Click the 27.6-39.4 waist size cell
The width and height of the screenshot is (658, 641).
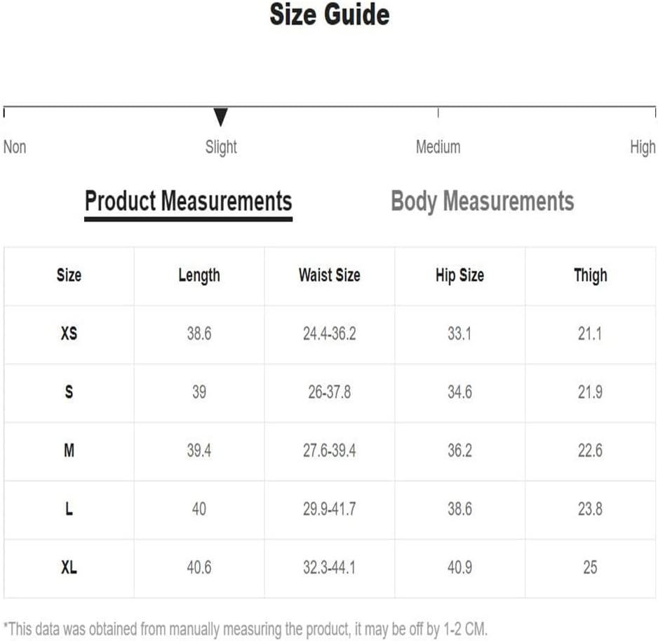(330, 450)
